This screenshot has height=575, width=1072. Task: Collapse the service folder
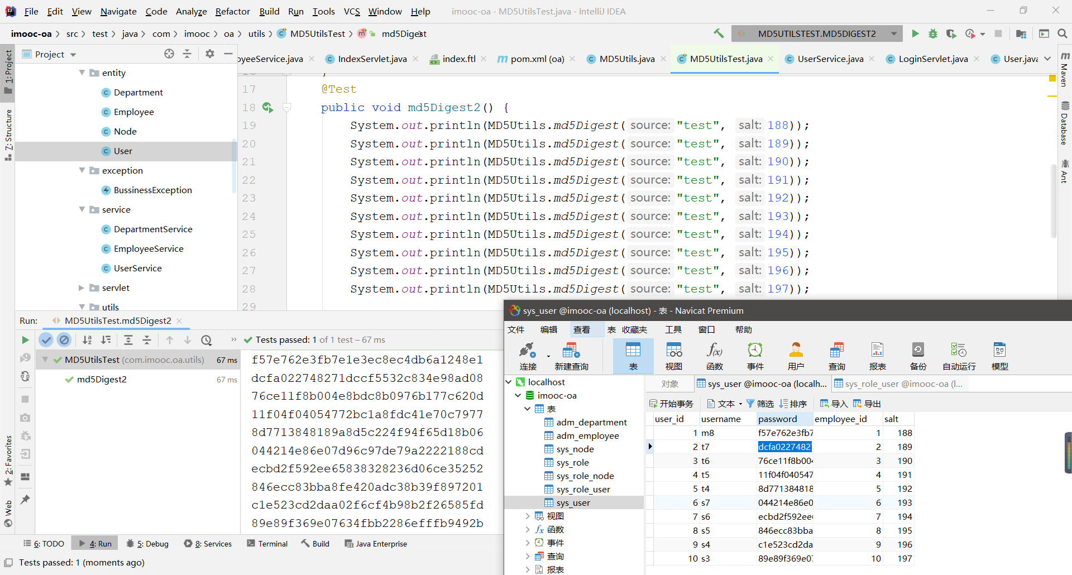click(82, 209)
